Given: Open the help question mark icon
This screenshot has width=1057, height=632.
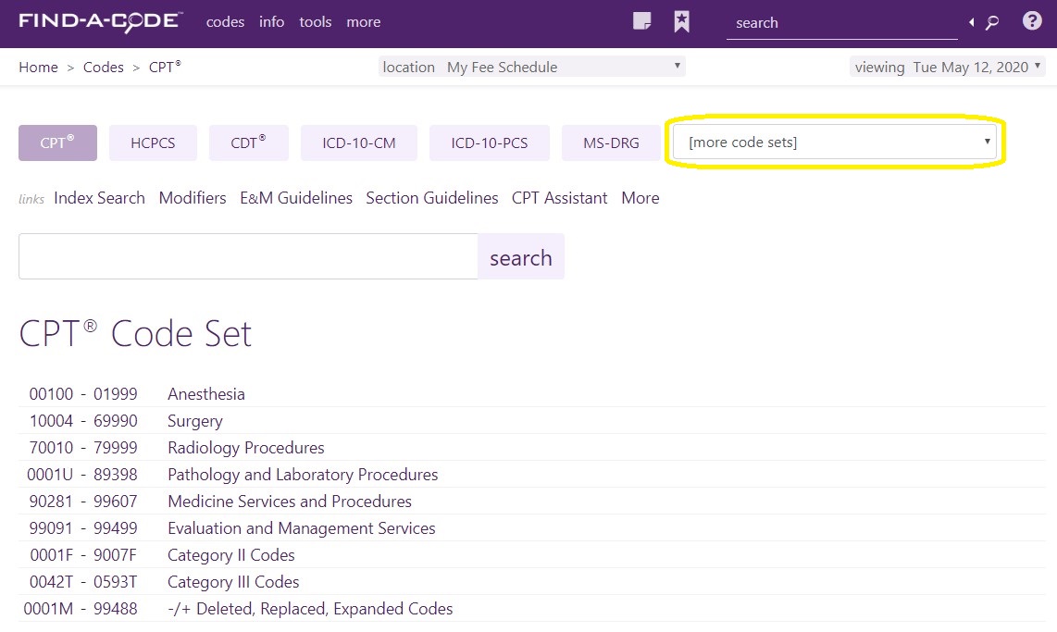Looking at the screenshot, I should pyautogui.click(x=1031, y=21).
